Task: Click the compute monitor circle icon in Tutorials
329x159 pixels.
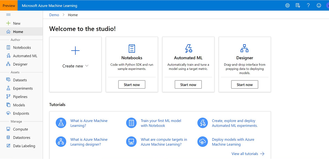Action: (131, 142)
